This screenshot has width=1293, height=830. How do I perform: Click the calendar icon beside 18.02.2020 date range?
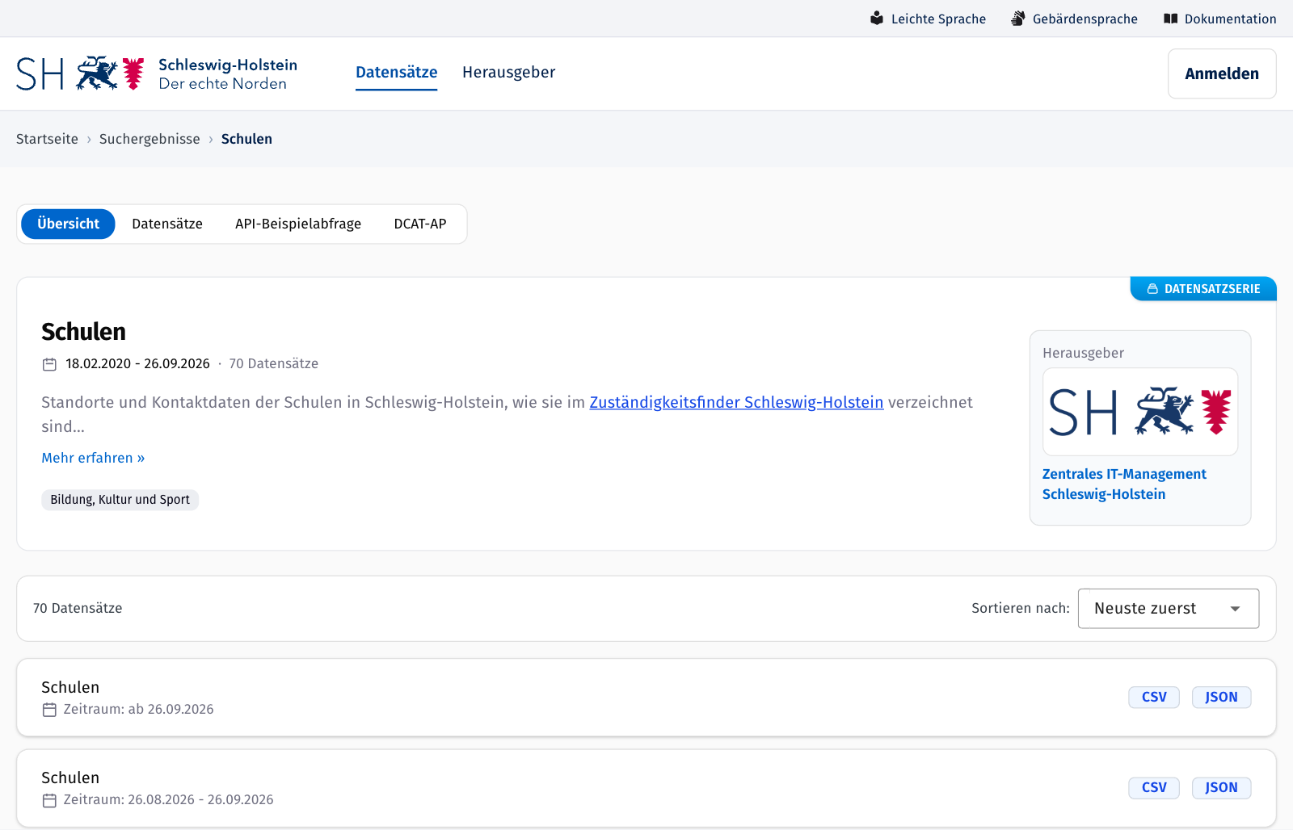tap(49, 364)
